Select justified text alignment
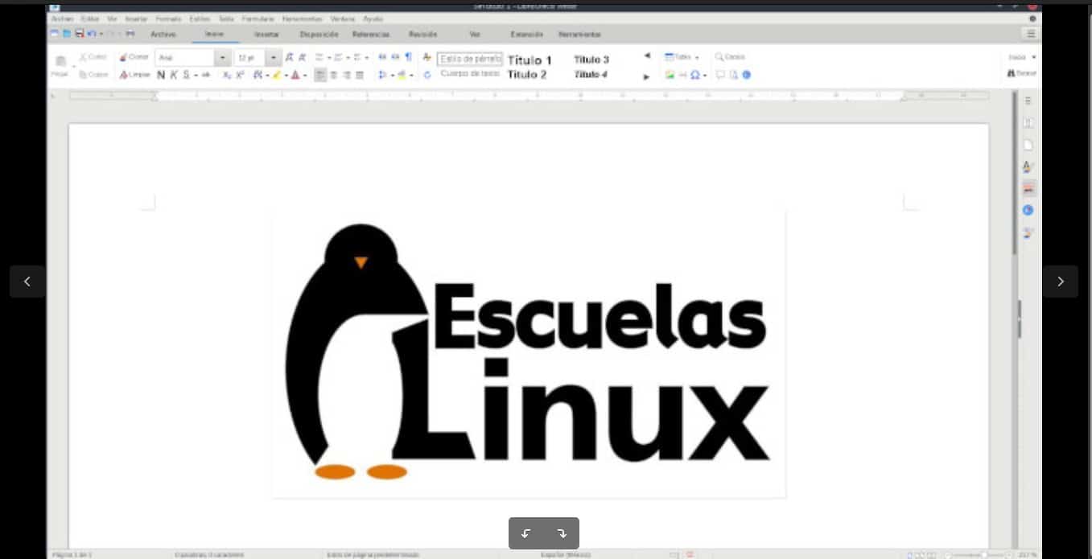The image size is (1092, 559). 360,75
